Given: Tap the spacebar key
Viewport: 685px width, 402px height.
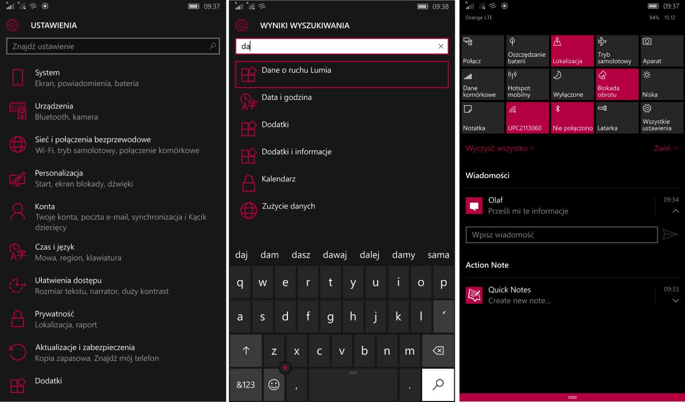Looking at the screenshot, I should 353,384.
